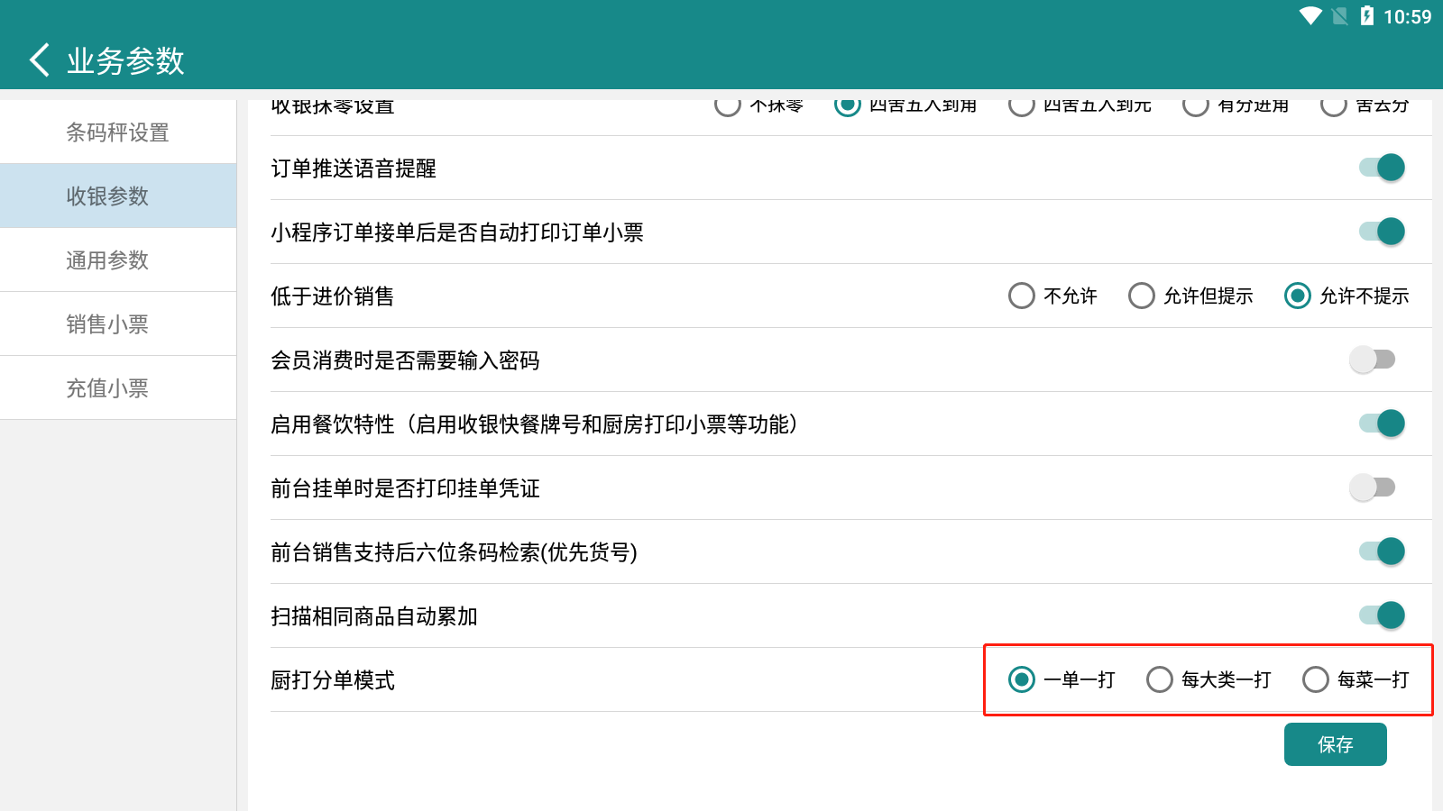Screen dimensions: 1443x811
Task: Click the battery charging icon
Action: click(1366, 16)
